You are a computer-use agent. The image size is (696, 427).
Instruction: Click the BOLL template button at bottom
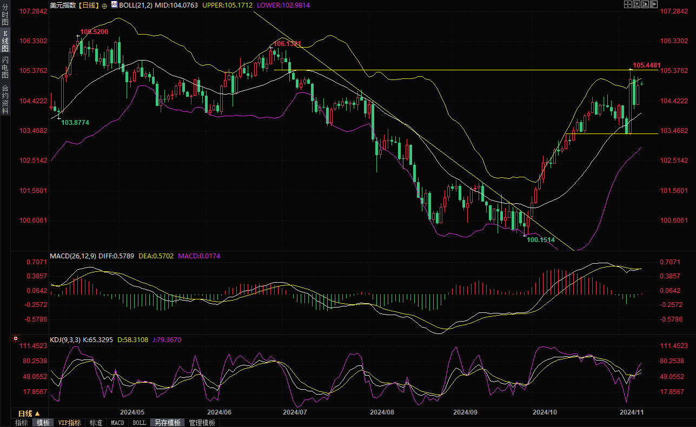pos(139,423)
